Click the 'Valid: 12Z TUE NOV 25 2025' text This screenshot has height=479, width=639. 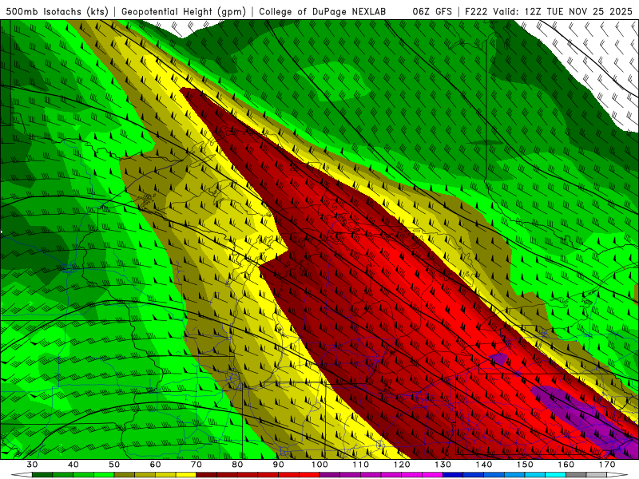(x=562, y=11)
